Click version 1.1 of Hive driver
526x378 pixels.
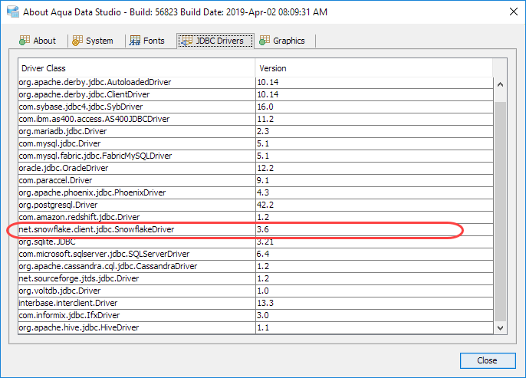(x=263, y=327)
